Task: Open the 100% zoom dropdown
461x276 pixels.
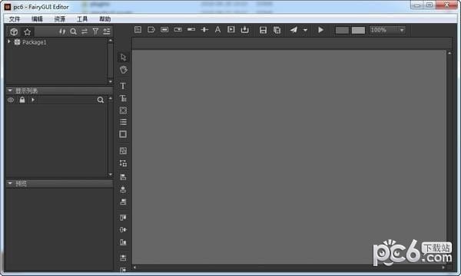Action: [x=387, y=30]
